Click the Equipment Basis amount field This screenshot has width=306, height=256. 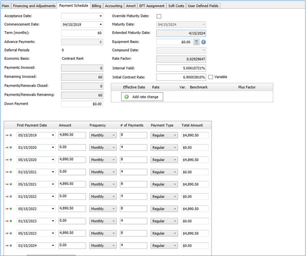174,42
